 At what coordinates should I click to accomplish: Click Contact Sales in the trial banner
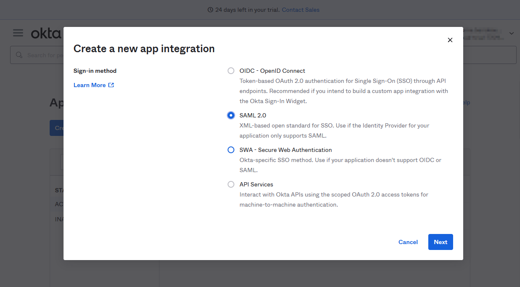point(300,9)
